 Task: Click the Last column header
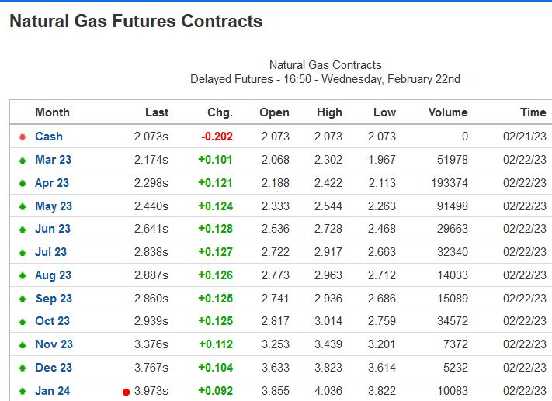pos(157,112)
